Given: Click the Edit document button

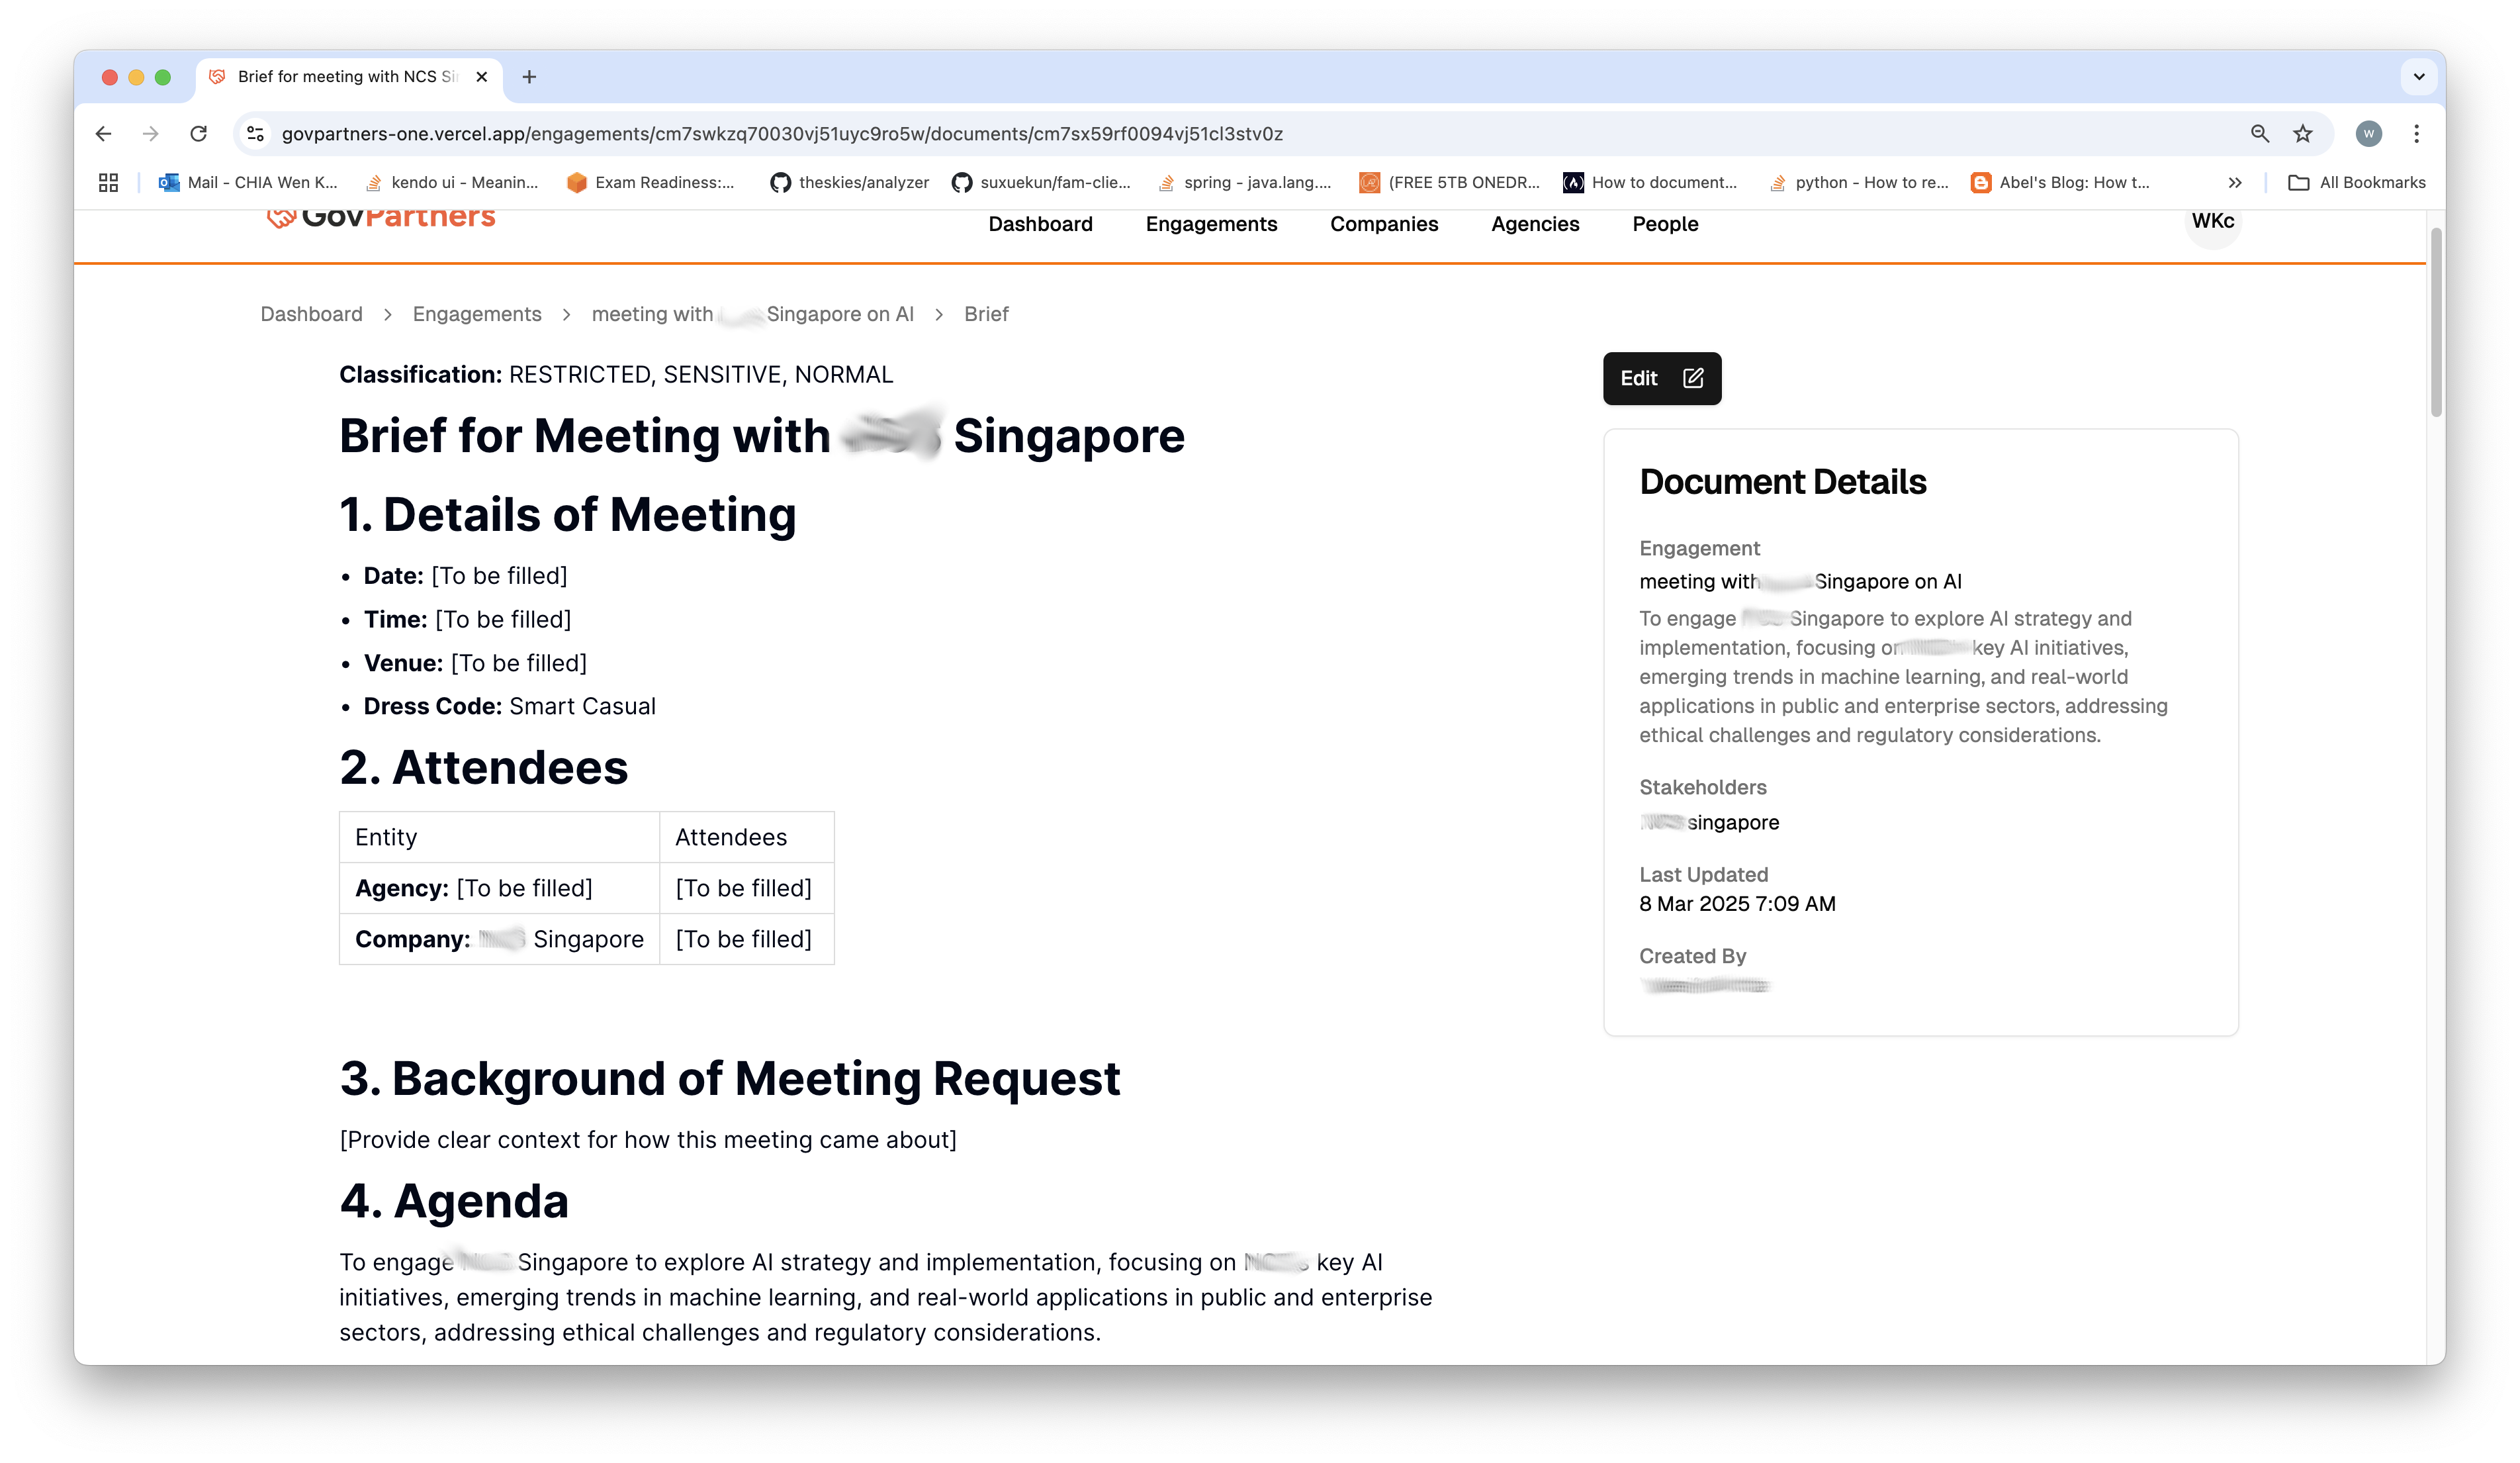Looking at the screenshot, I should pyautogui.click(x=1661, y=378).
